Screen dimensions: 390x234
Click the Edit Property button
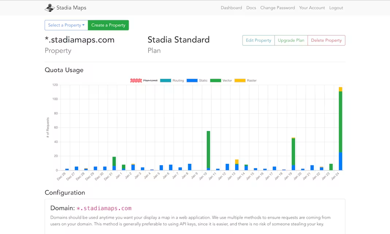(259, 40)
